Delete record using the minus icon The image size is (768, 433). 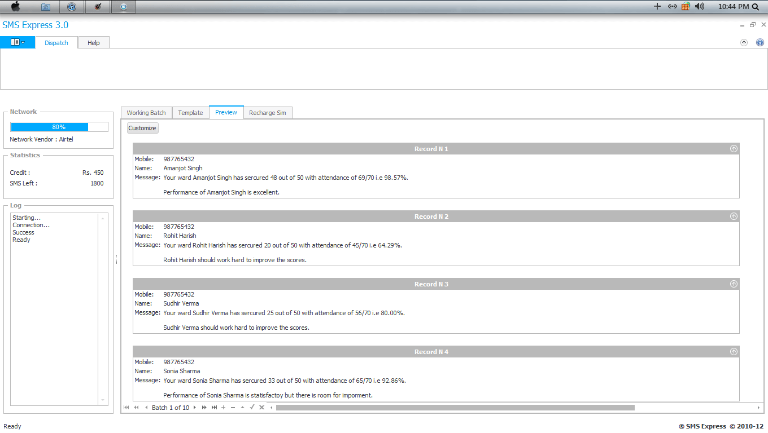[x=233, y=408]
